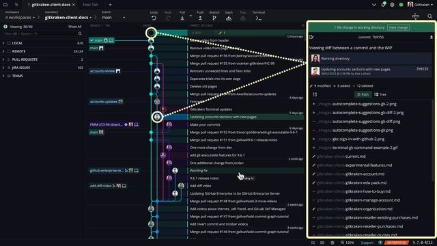Select the accounts-review branch label
The image size is (437, 246).
click(x=104, y=71)
